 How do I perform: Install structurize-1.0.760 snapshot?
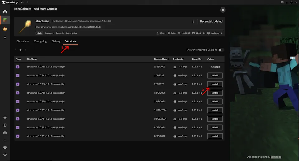pyautogui.click(x=215, y=84)
